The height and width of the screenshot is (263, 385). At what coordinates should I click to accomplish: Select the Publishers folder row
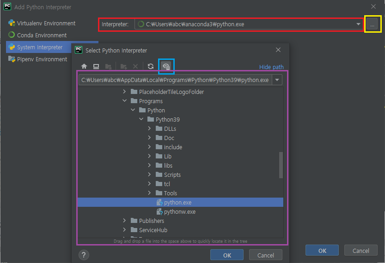180,221
